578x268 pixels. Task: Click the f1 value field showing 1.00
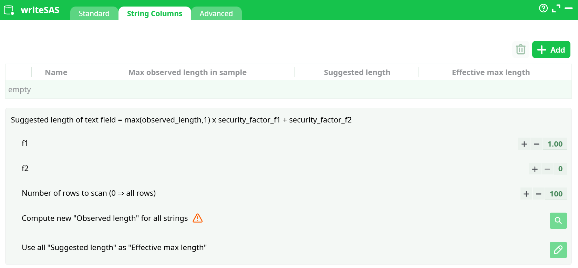555,144
